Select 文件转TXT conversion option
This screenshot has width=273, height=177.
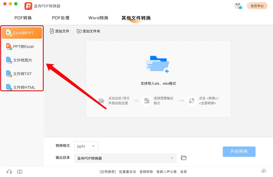pyautogui.click(x=22, y=74)
